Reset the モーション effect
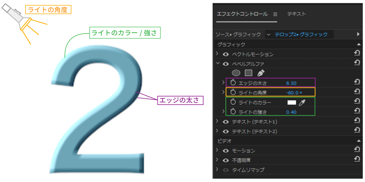 [357, 150]
